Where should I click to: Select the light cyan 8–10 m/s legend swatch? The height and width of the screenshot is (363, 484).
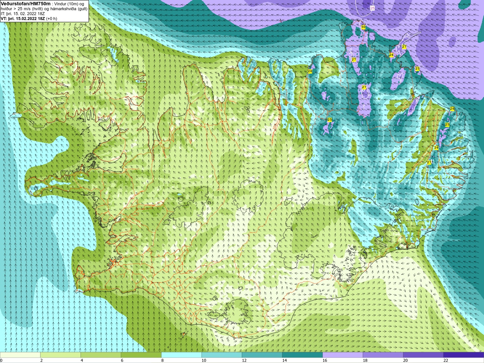tap(181, 355)
